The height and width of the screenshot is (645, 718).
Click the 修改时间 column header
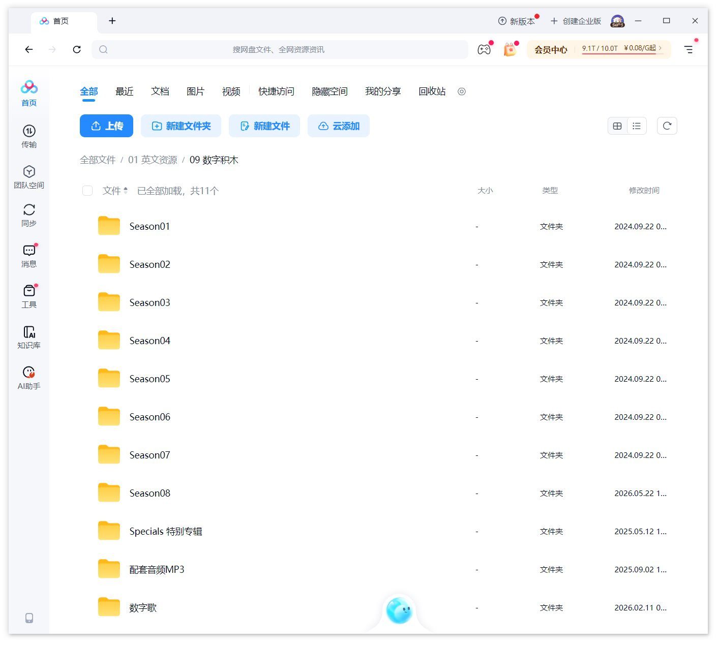[644, 191]
